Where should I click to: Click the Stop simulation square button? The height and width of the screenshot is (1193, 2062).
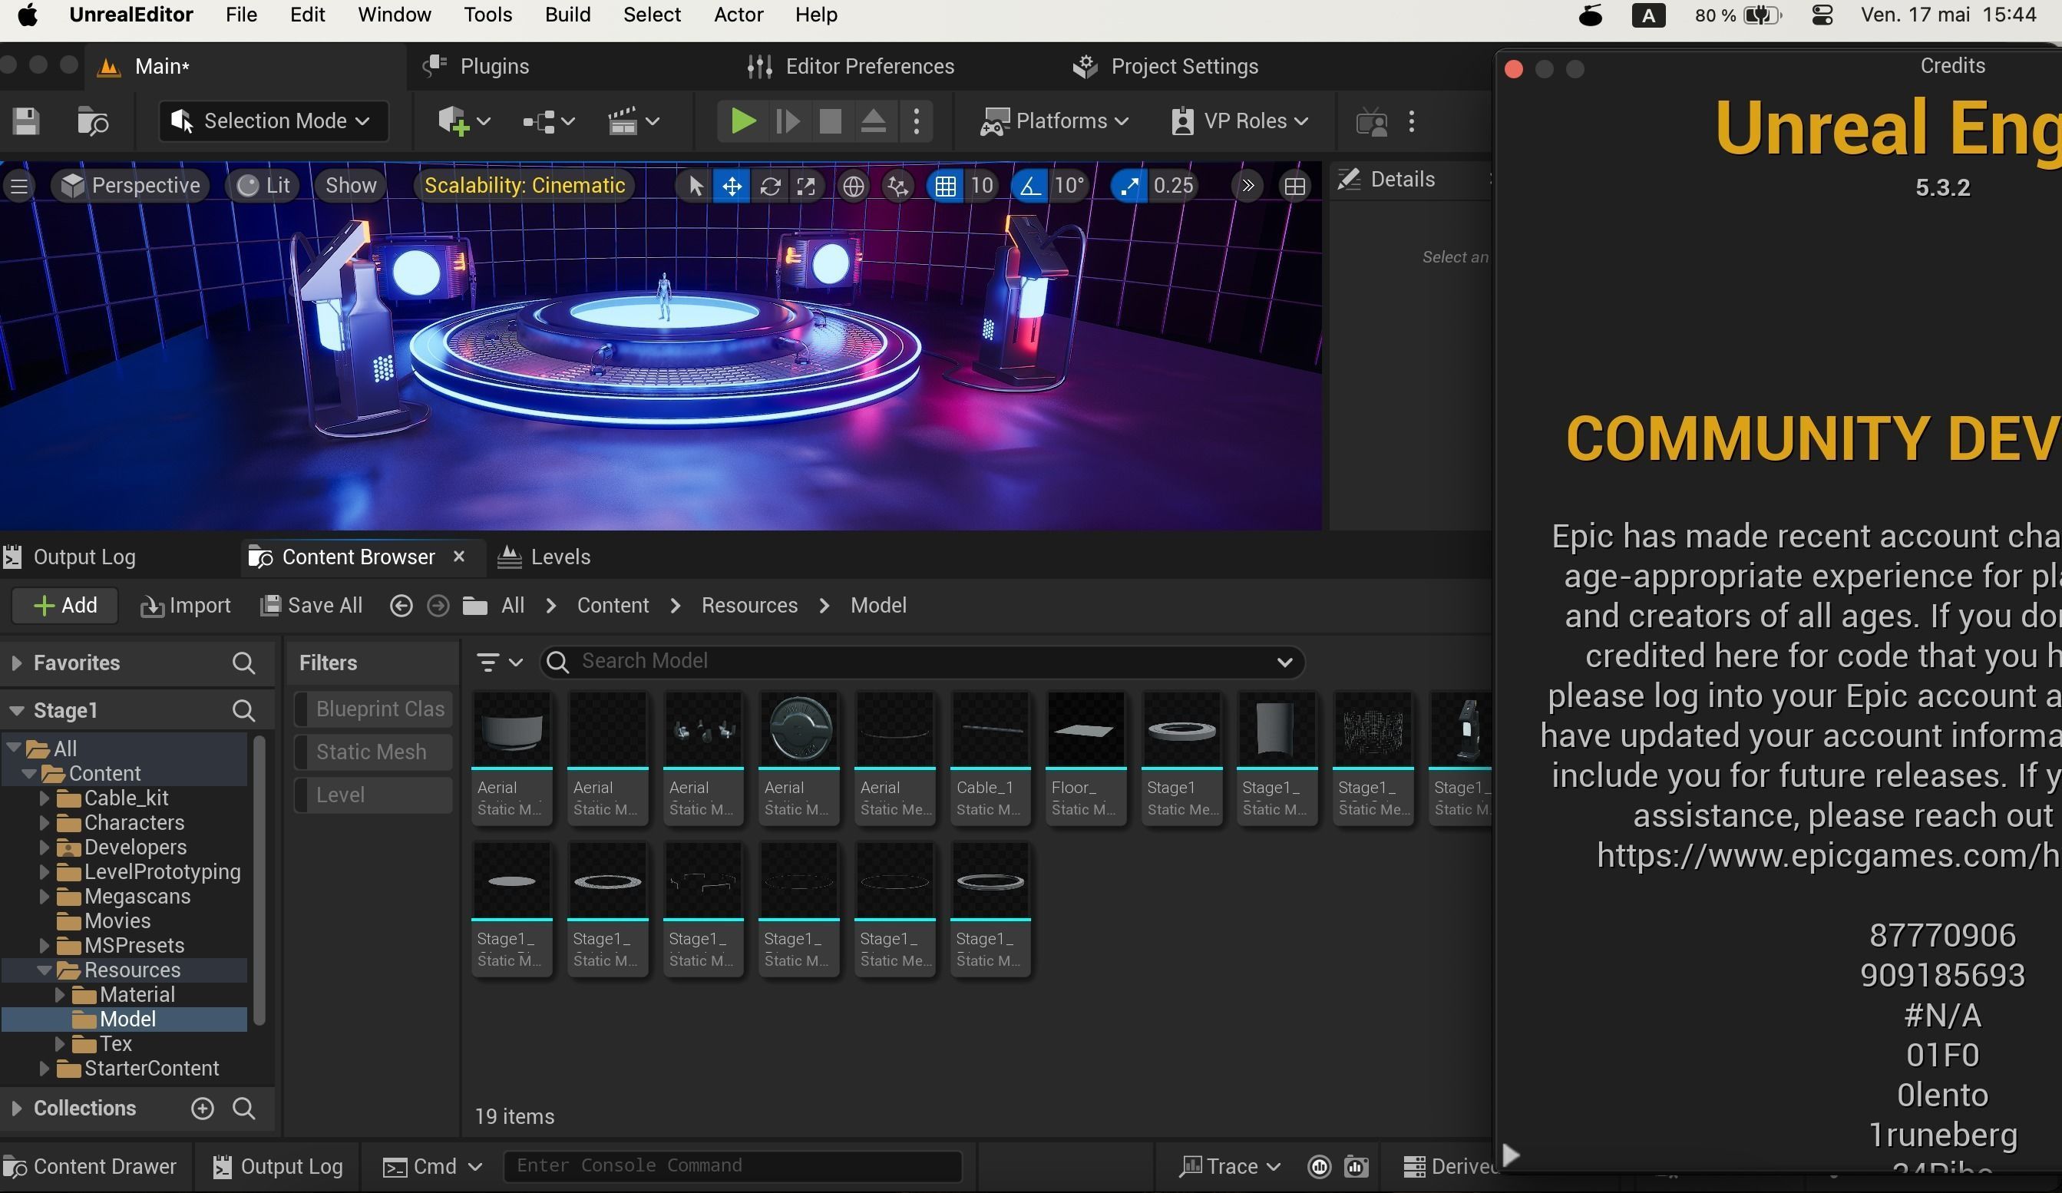tap(830, 121)
